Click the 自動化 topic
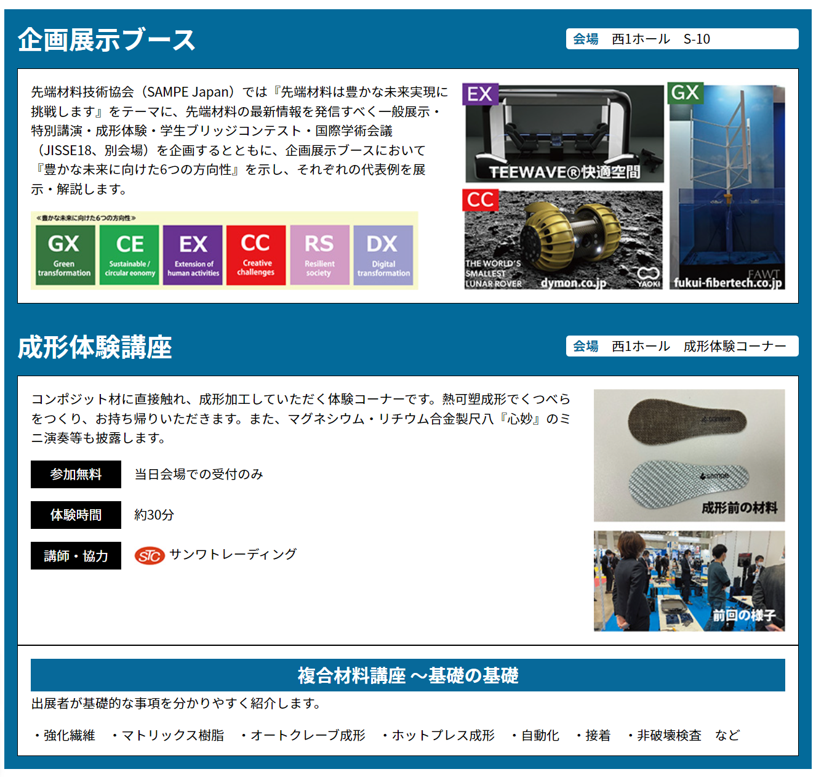This screenshot has height=777, width=816. (540, 735)
